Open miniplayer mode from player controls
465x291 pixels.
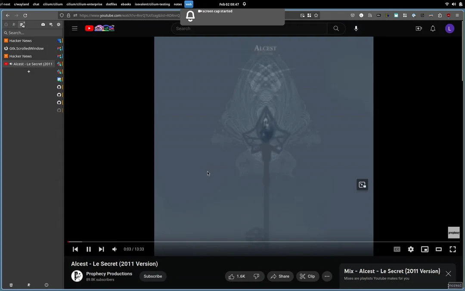click(425, 249)
